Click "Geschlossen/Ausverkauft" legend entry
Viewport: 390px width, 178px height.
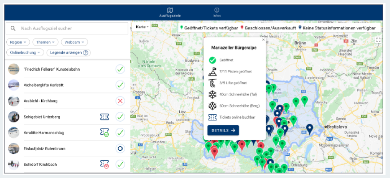pyautogui.click(x=268, y=28)
